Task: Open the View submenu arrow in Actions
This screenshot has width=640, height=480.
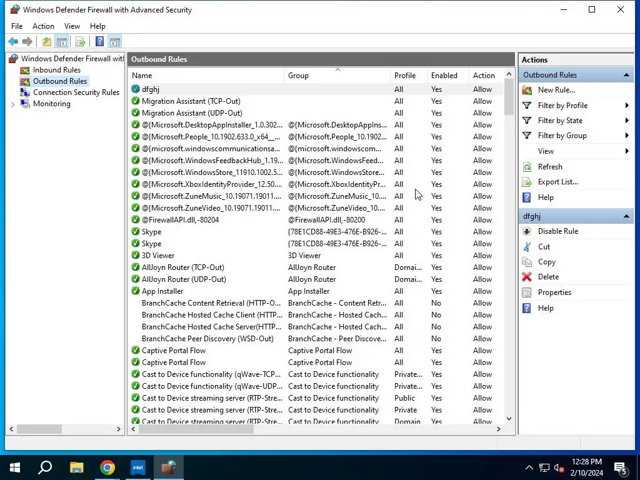Action: pos(627,151)
